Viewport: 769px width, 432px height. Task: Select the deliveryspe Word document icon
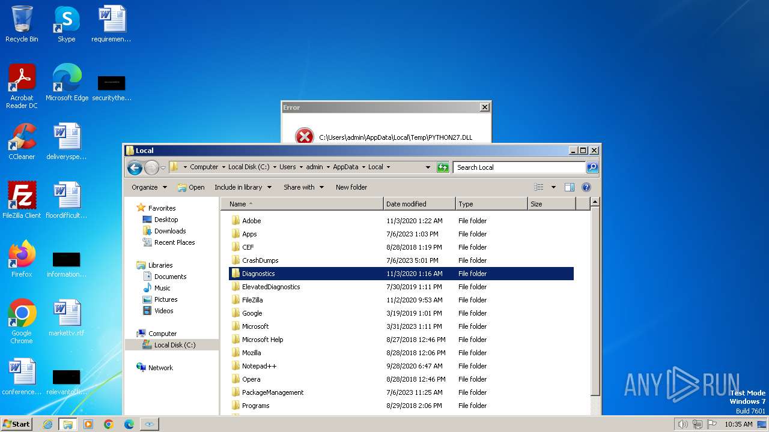pos(67,142)
